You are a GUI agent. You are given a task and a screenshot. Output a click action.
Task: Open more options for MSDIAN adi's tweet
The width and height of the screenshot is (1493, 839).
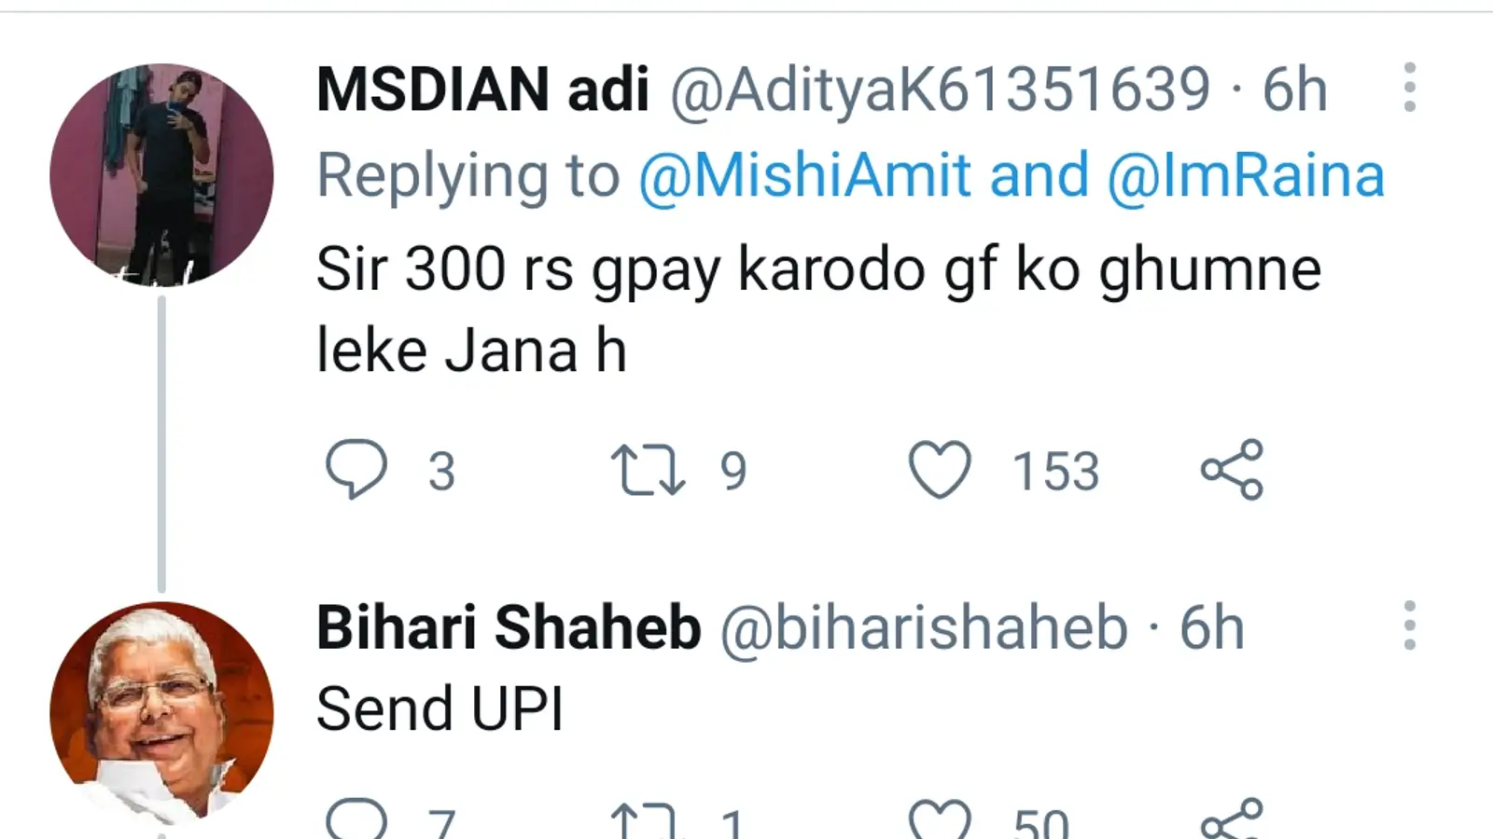tap(1409, 88)
